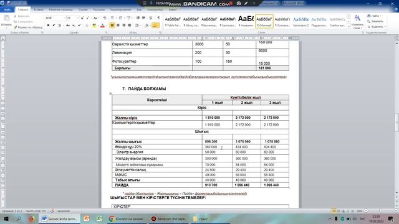Toggle strikethrough text formatting
Viewport: 399px width, 224px height.
[68, 26]
